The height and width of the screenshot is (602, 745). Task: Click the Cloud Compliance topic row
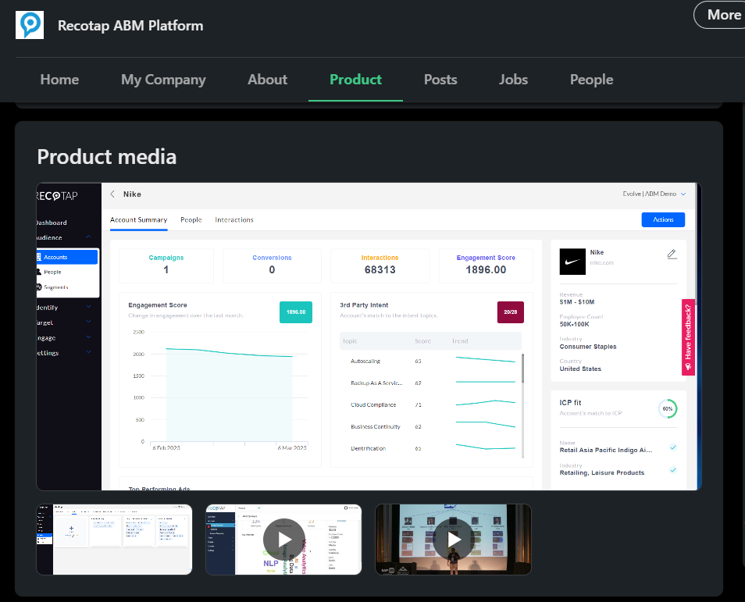tap(430, 404)
